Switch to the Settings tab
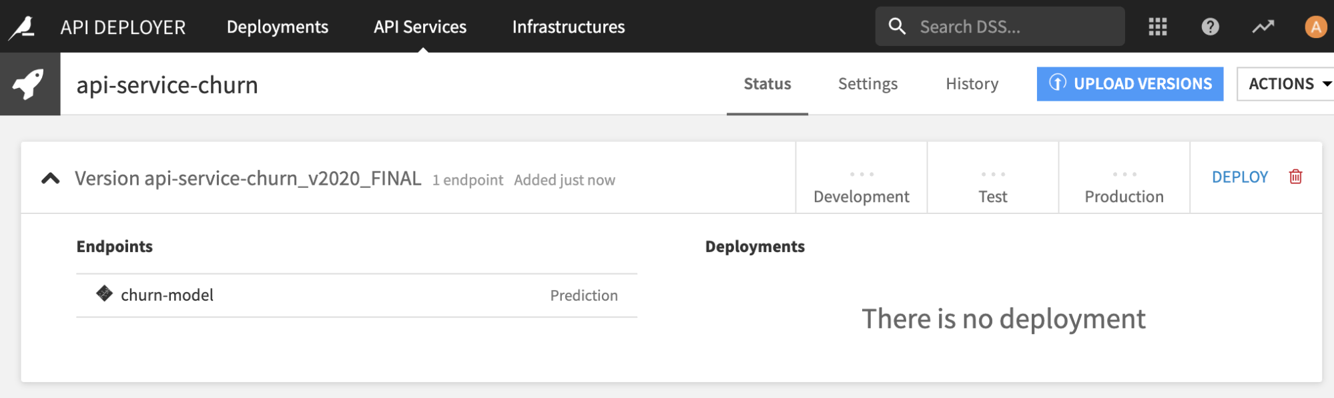 pyautogui.click(x=867, y=84)
